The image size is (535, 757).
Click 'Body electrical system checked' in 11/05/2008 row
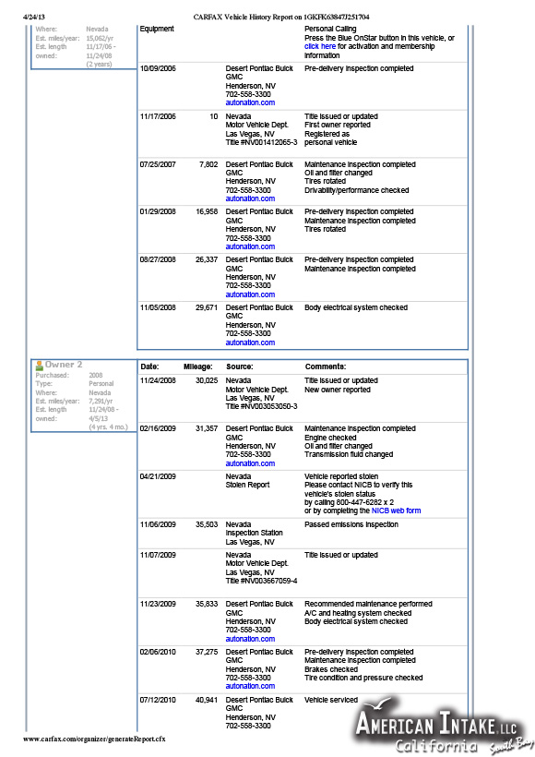[x=356, y=307]
